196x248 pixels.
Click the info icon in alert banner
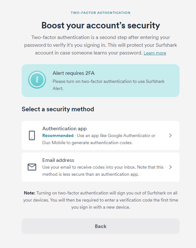click(x=37, y=80)
